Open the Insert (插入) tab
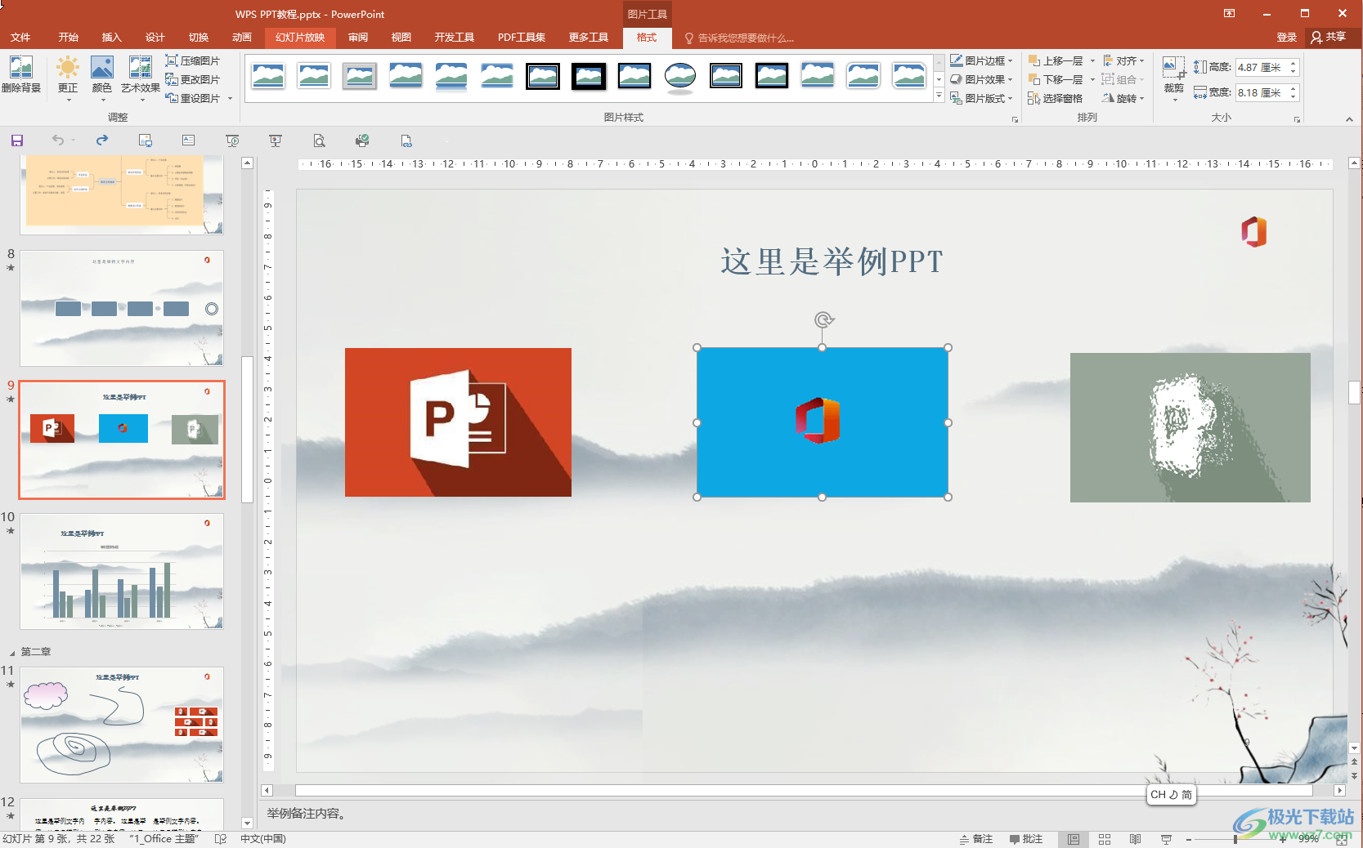 [111, 38]
